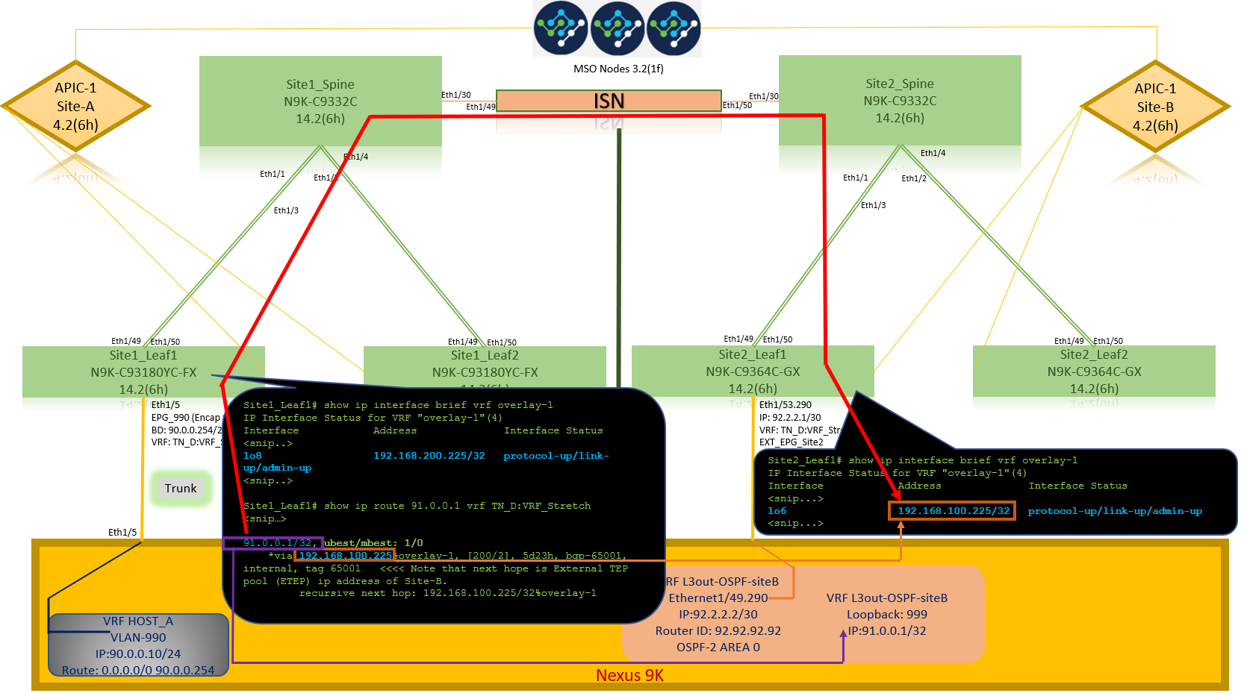Click Route: 0.0.0.0/0 90.0.0.254 text
This screenshot has height=696, width=1241.
[138, 670]
